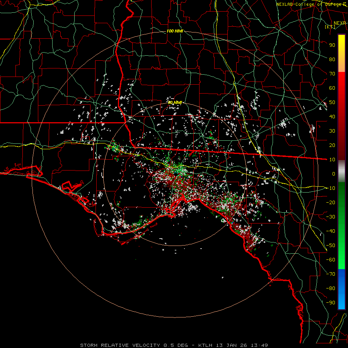Viewport: 348px width, 348px height.
Task: Click the "-60" velocity scale label
Action: point(331,260)
